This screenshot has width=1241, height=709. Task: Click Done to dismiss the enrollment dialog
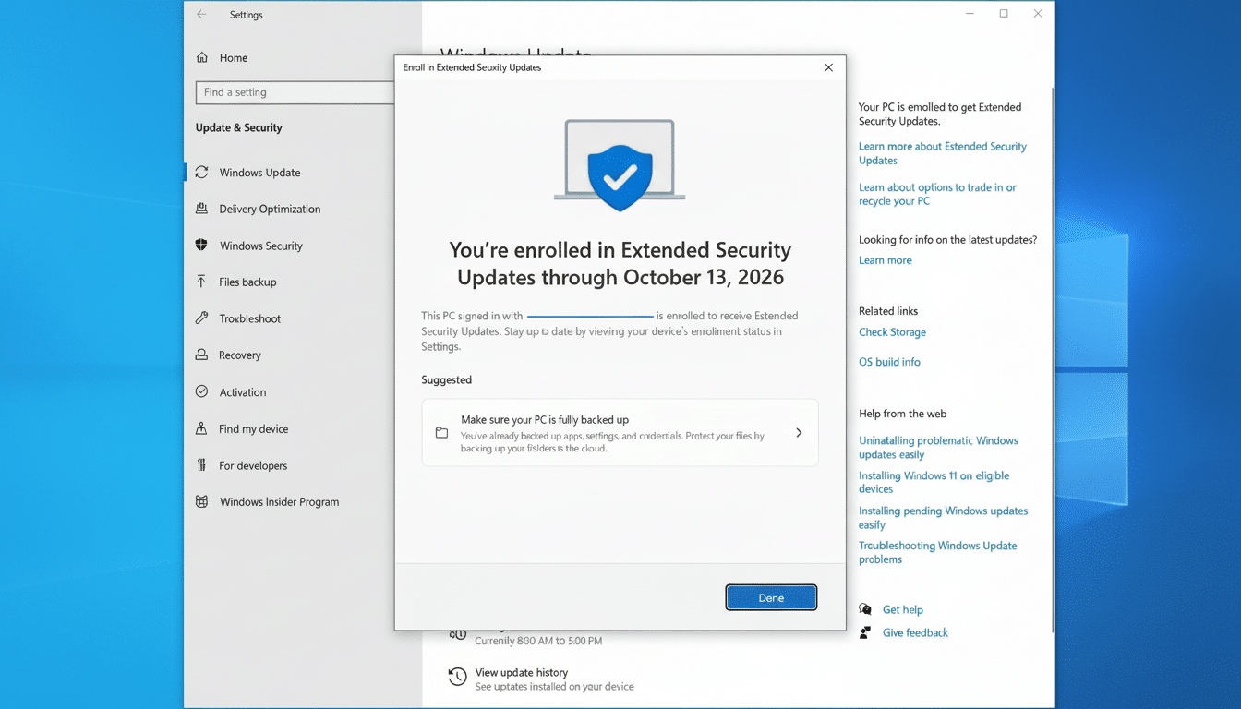coord(771,597)
